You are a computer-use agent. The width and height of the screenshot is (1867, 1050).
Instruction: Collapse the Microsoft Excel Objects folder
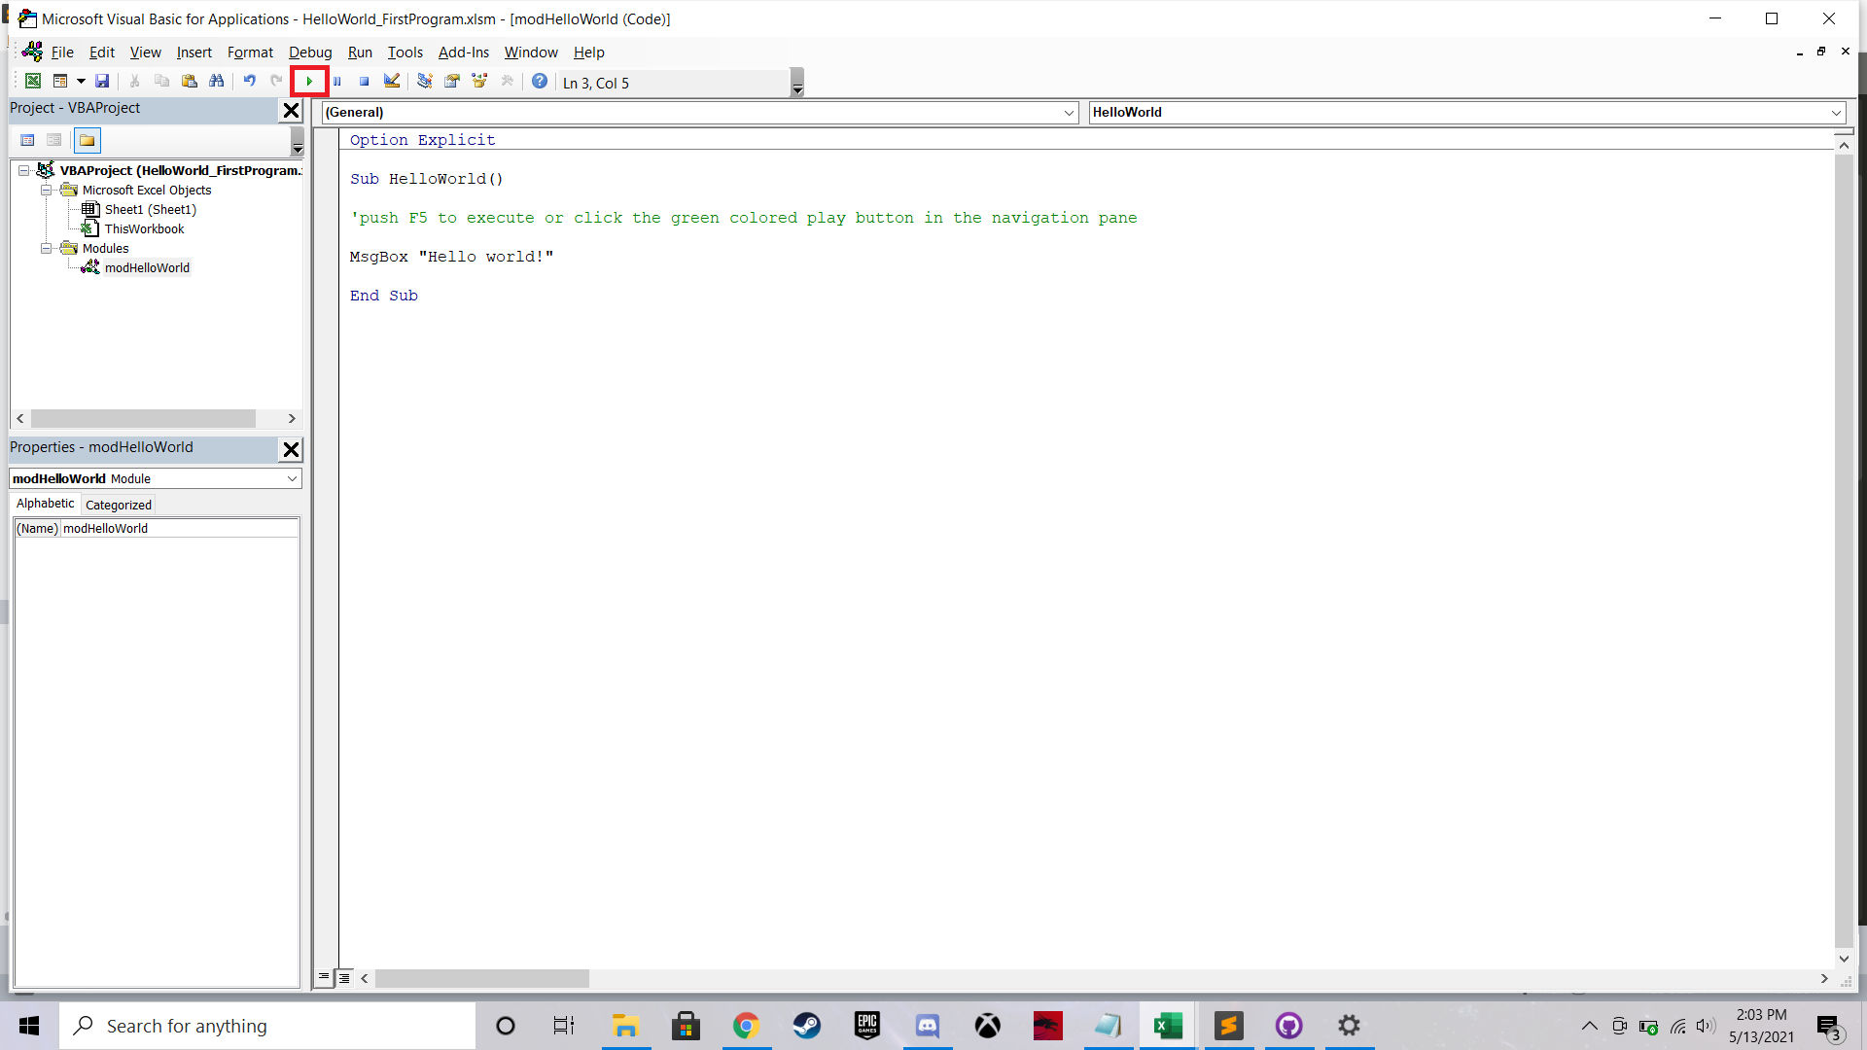[46, 190]
